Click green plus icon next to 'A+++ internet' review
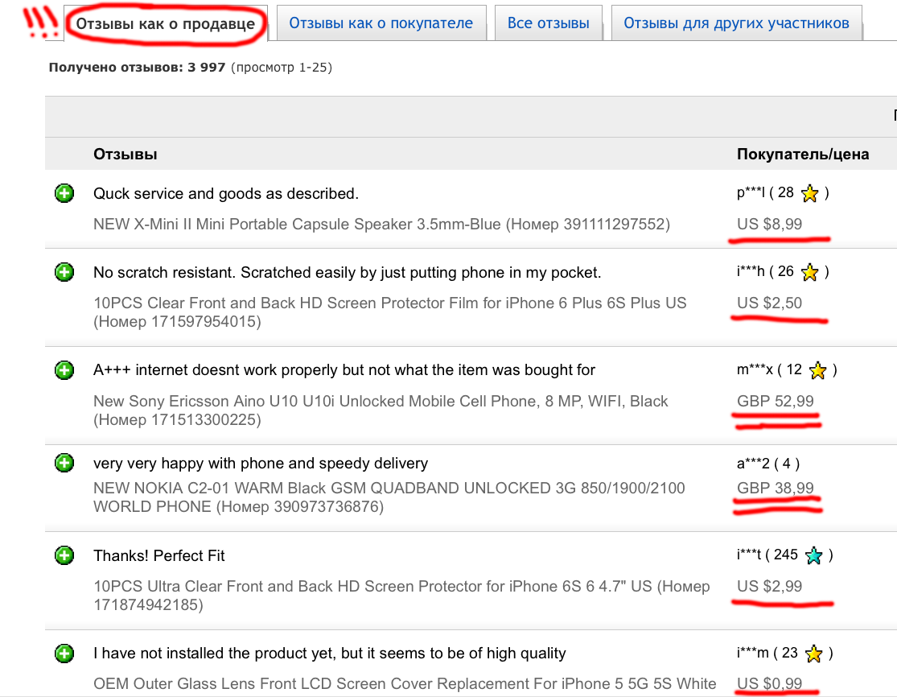Screen dimensions: 897x697 [64, 370]
